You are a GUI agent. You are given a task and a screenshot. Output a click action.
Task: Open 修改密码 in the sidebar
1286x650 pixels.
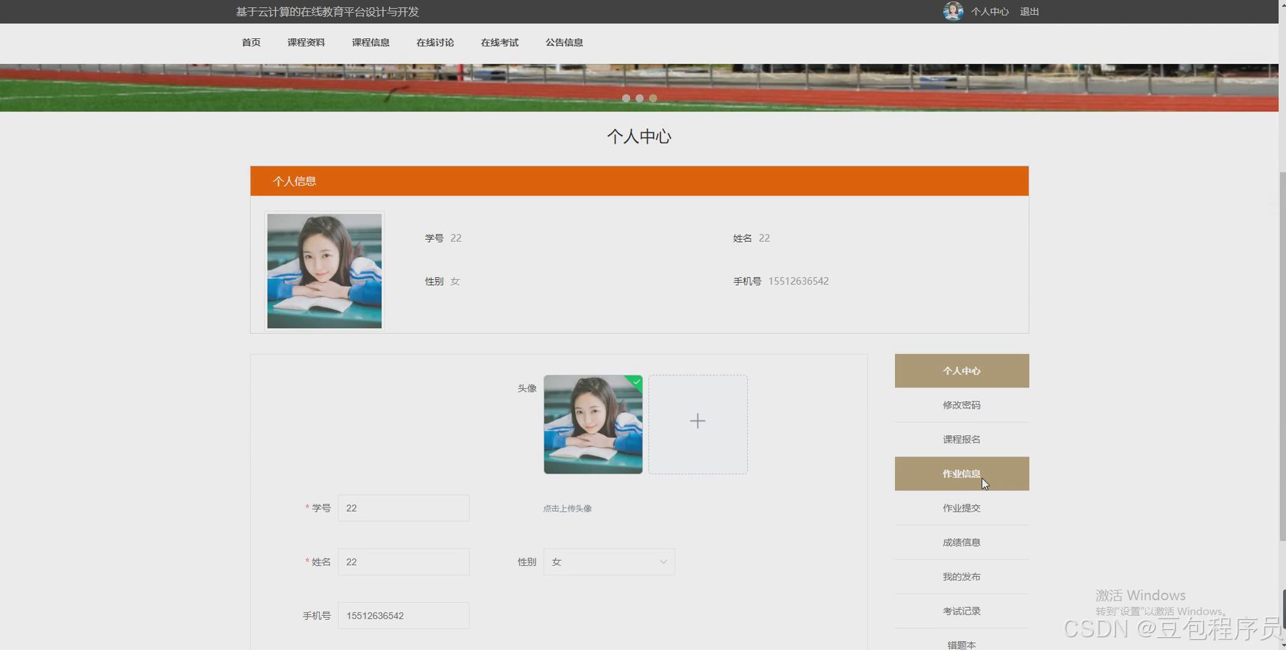961,404
